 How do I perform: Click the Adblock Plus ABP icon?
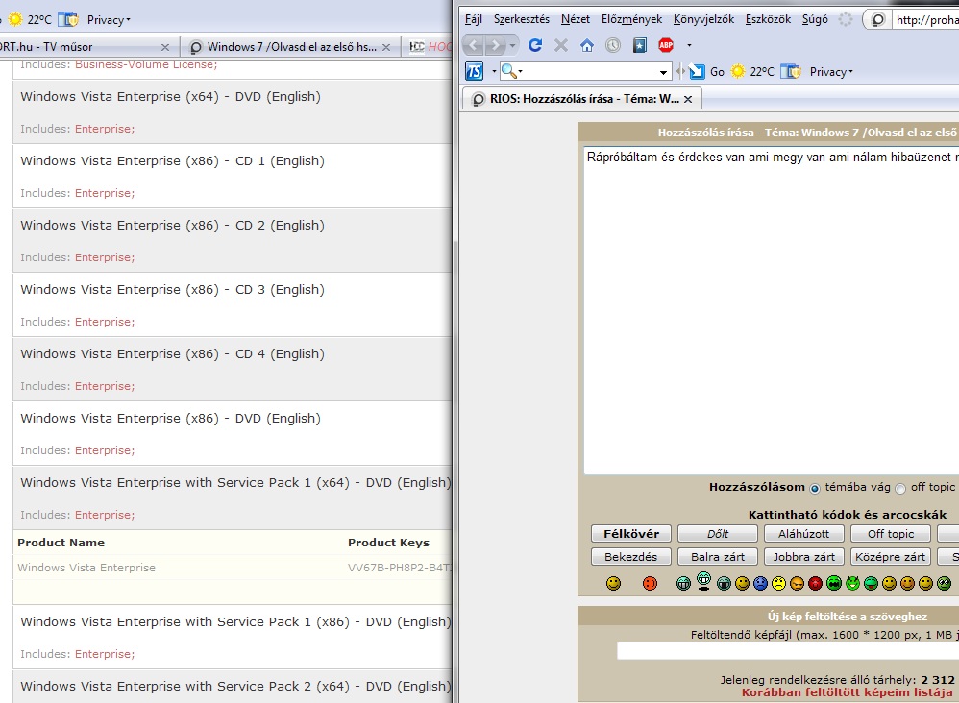point(666,44)
